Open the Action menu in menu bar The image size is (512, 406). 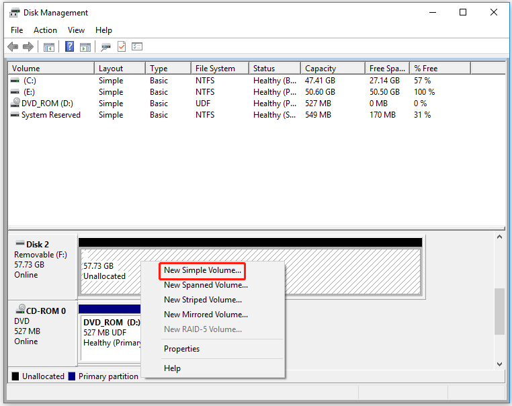point(45,30)
